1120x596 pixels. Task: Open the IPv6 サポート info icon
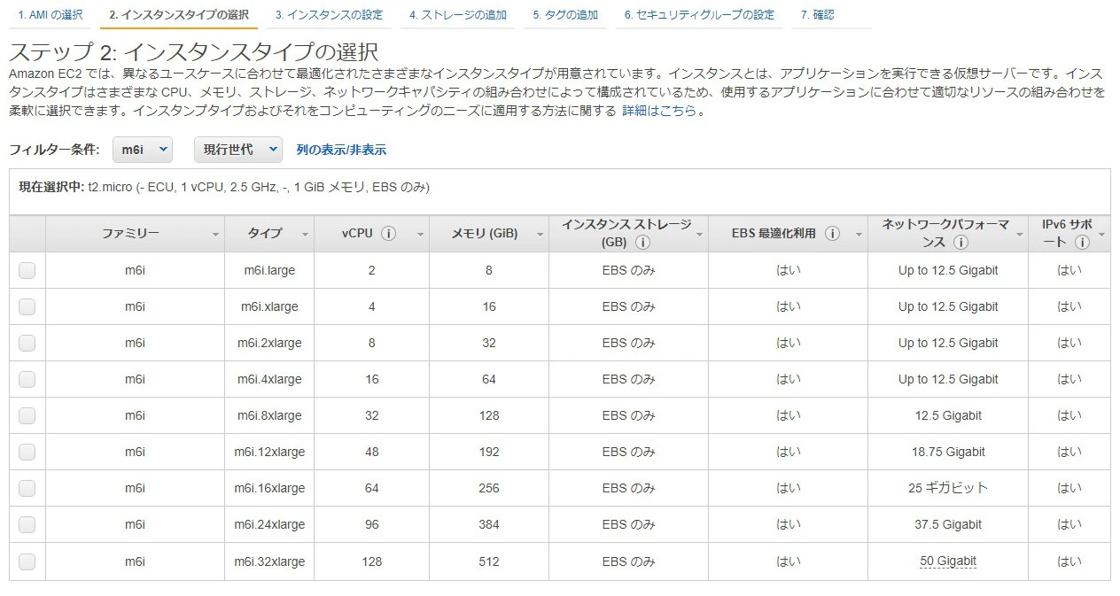(1082, 242)
